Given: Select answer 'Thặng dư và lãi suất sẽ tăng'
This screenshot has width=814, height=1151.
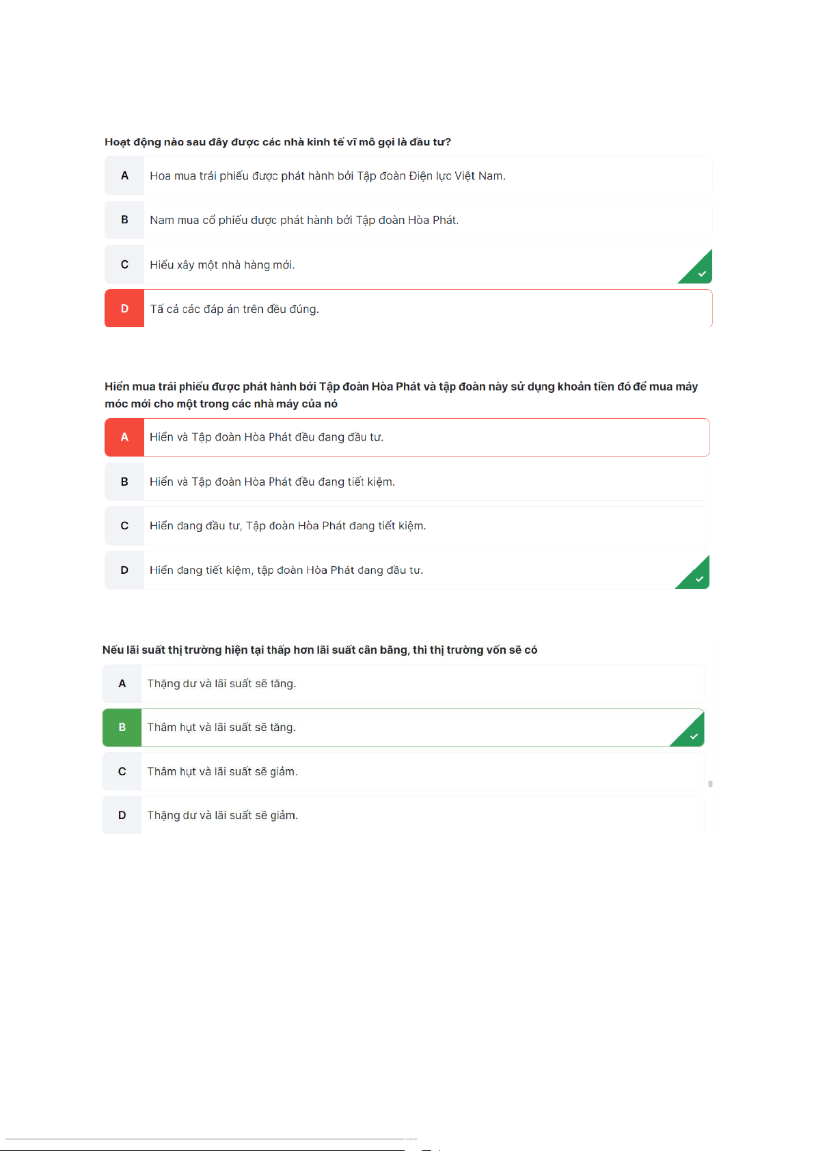Looking at the screenshot, I should tap(221, 684).
